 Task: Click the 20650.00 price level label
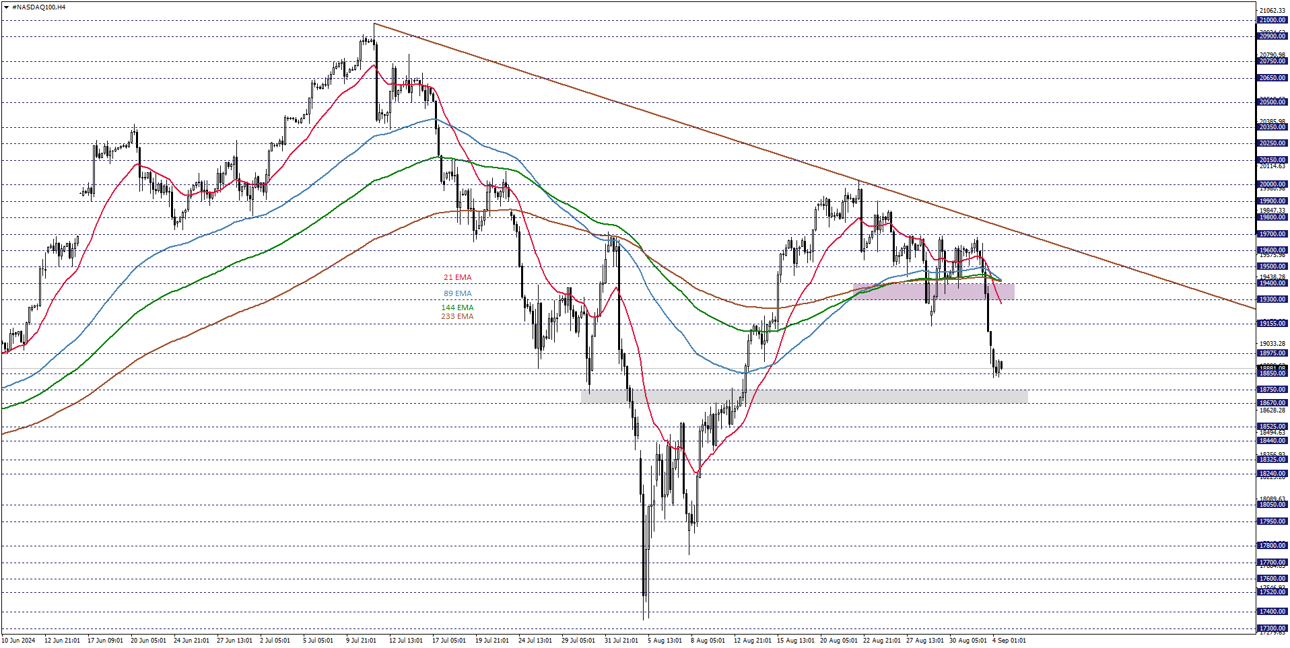[1272, 78]
